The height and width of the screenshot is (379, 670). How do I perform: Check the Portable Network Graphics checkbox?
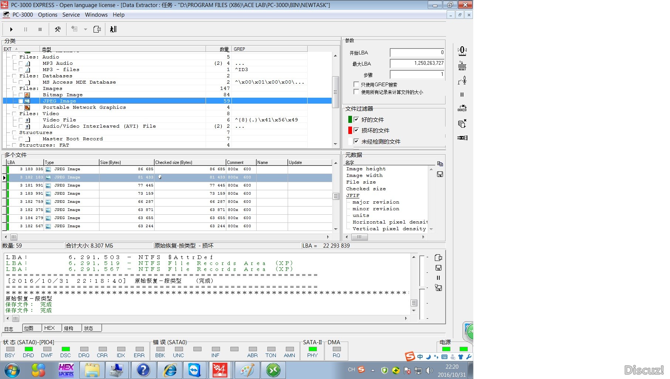21,108
